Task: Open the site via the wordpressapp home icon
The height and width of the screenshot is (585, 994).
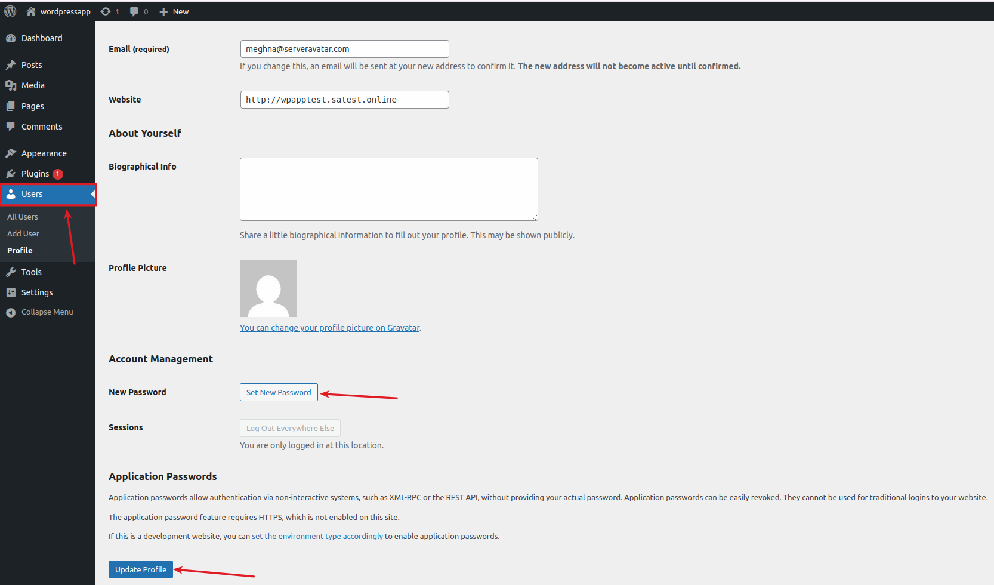Action: (x=57, y=11)
